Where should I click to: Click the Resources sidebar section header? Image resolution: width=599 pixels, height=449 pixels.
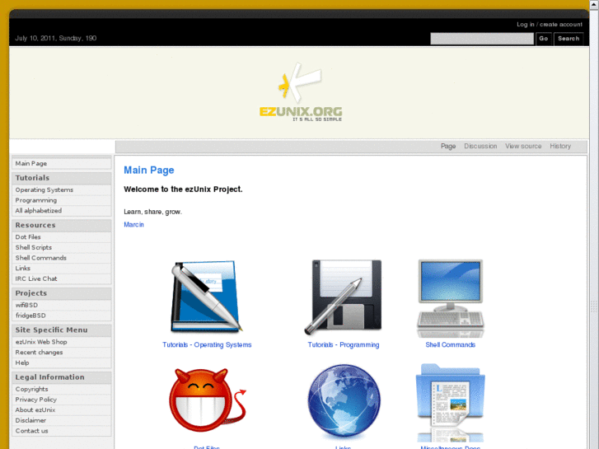click(x=62, y=226)
